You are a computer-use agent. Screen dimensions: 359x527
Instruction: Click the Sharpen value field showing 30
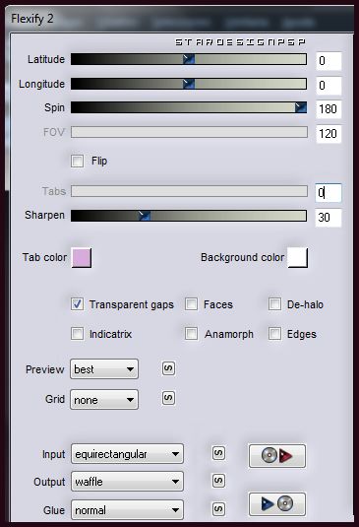coord(329,218)
